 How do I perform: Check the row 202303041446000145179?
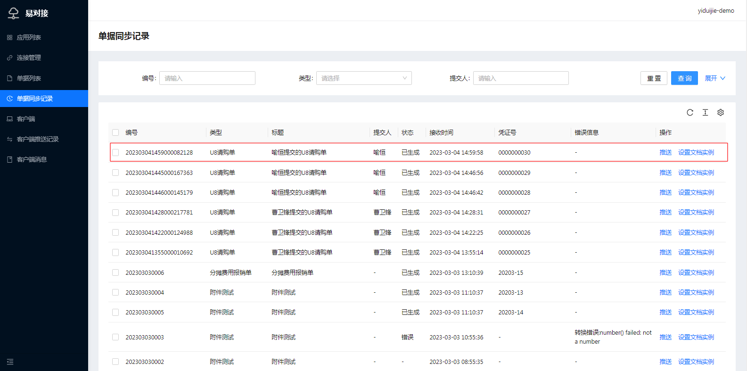[x=115, y=192]
